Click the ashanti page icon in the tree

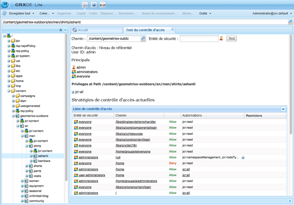[35, 156]
